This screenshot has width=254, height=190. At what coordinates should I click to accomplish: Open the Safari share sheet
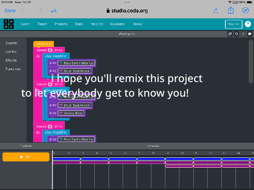[x=231, y=11]
